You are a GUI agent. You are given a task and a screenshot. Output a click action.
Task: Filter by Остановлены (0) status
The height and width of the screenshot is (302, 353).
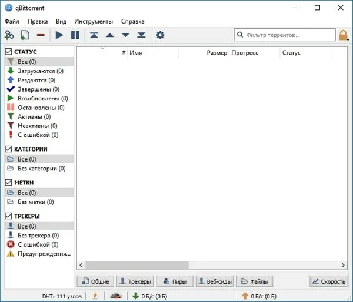coord(39,108)
